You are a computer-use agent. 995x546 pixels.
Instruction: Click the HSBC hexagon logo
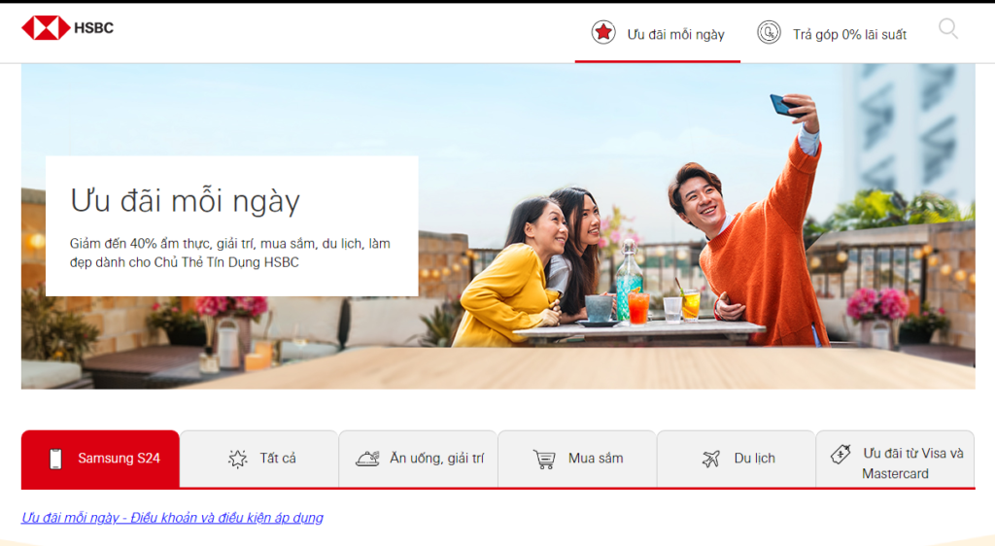[46, 28]
